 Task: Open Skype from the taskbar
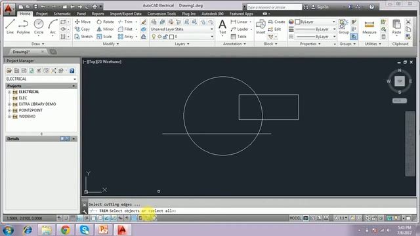pyautogui.click(x=85, y=230)
